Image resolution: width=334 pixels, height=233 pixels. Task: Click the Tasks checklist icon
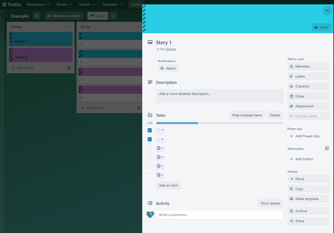150,115
